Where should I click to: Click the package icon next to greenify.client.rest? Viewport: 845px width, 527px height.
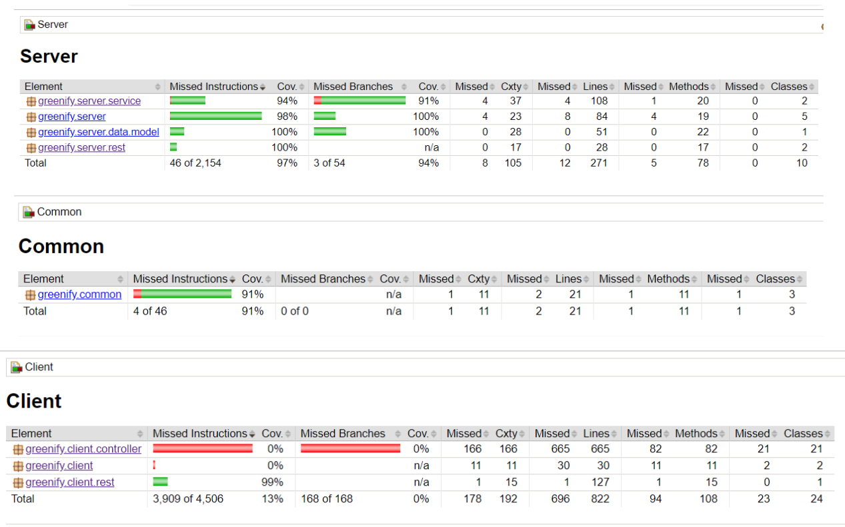click(x=18, y=483)
